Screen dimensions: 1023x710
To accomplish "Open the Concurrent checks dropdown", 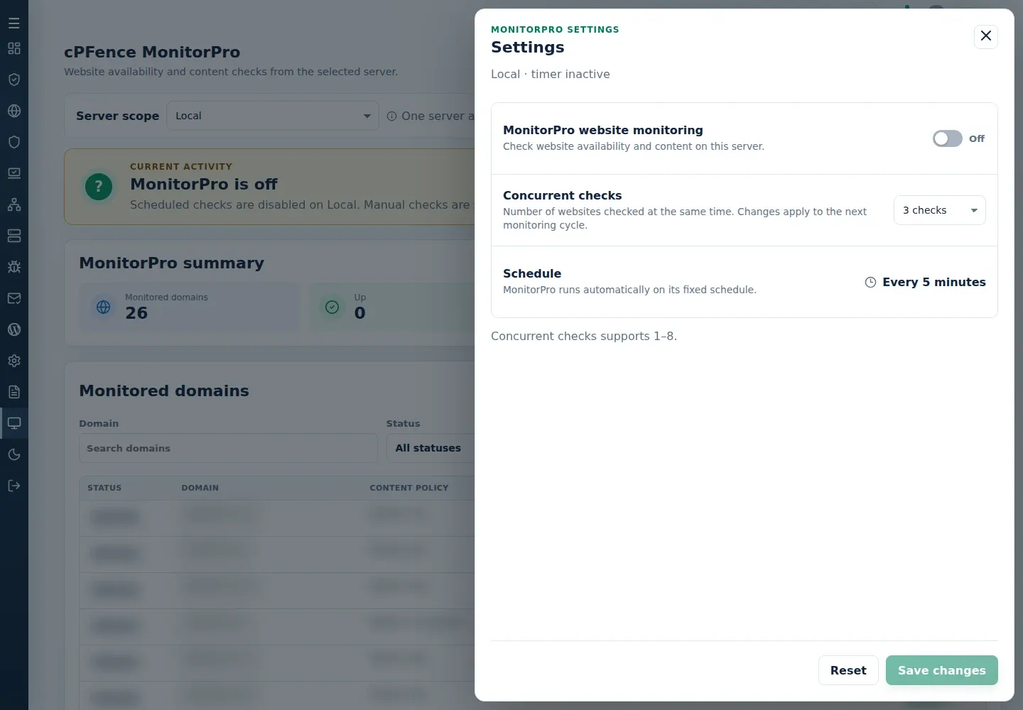I will (939, 210).
